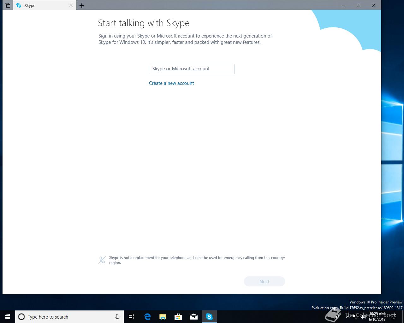Close the Skype tab
This screenshot has height=323, width=404.
71,5
